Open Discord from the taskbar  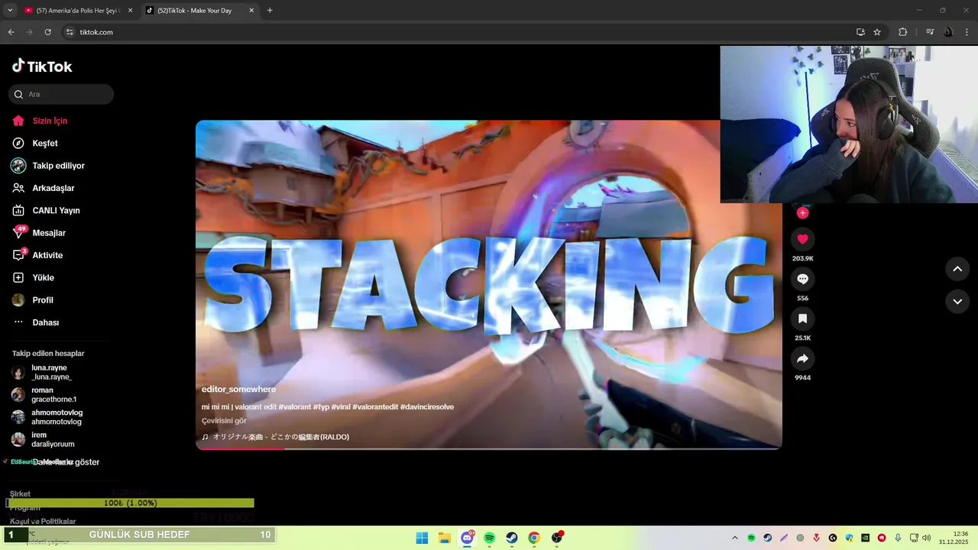(467, 538)
